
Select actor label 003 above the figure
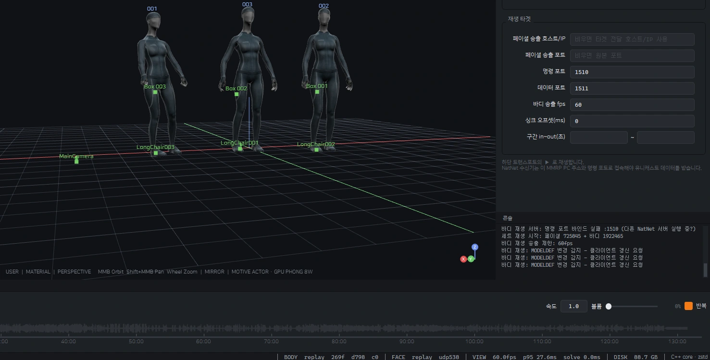(247, 4)
